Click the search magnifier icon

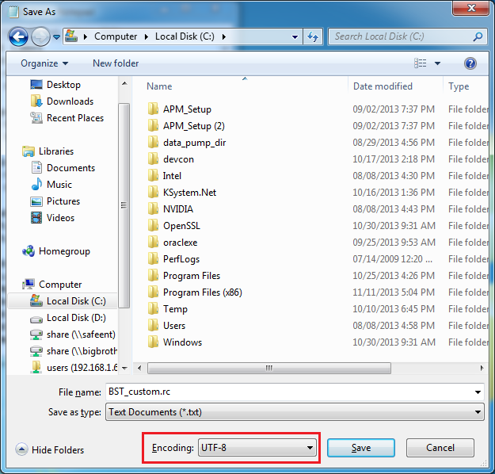pyautogui.click(x=478, y=36)
